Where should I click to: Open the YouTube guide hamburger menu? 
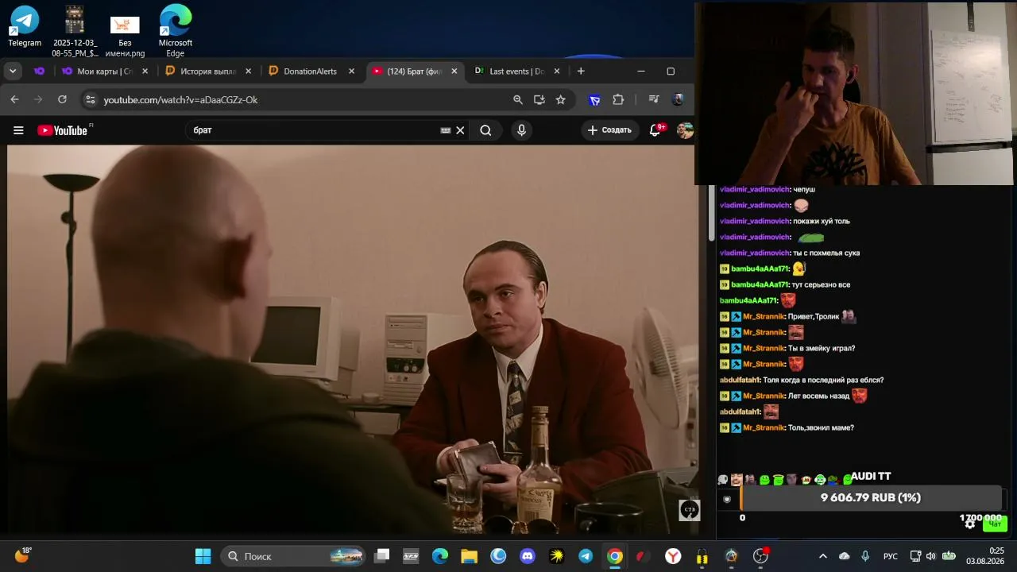coord(18,130)
